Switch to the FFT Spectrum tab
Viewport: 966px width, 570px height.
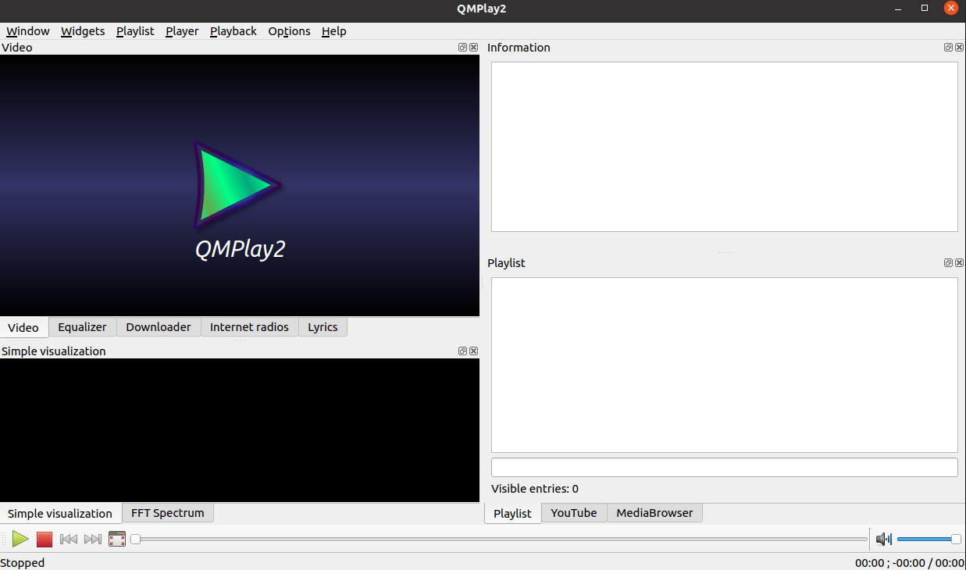[167, 513]
